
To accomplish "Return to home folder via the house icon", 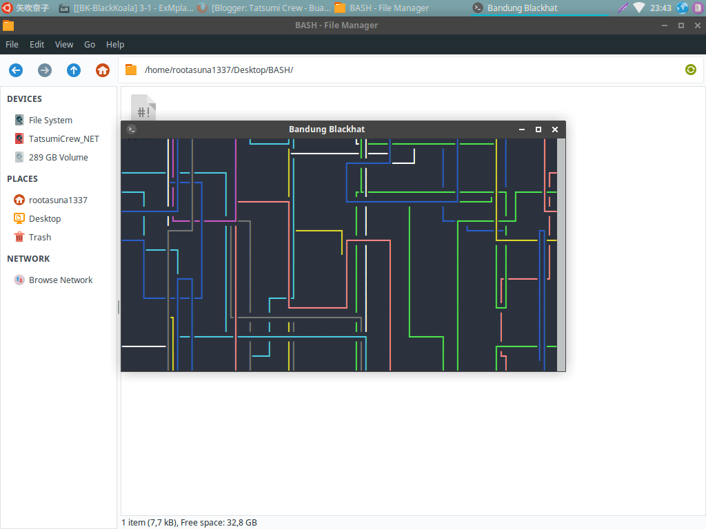I will 102,70.
